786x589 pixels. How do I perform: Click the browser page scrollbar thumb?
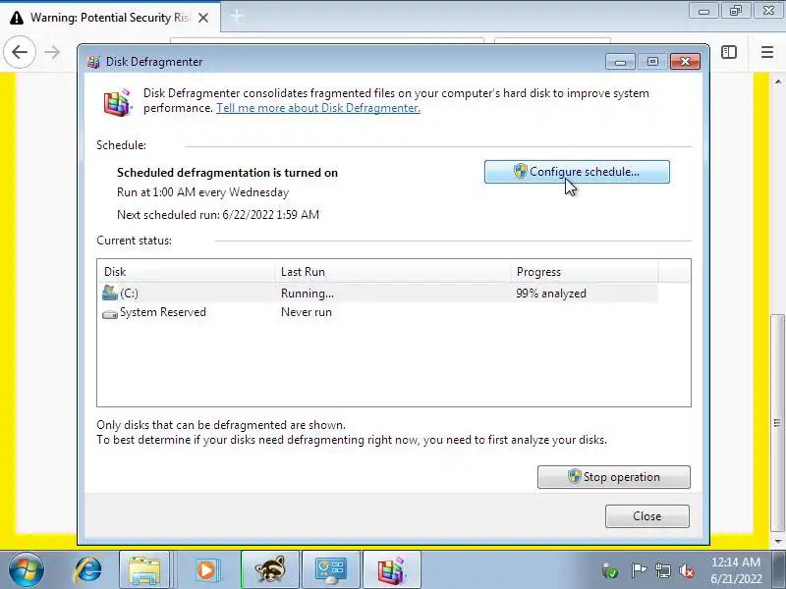(x=777, y=423)
